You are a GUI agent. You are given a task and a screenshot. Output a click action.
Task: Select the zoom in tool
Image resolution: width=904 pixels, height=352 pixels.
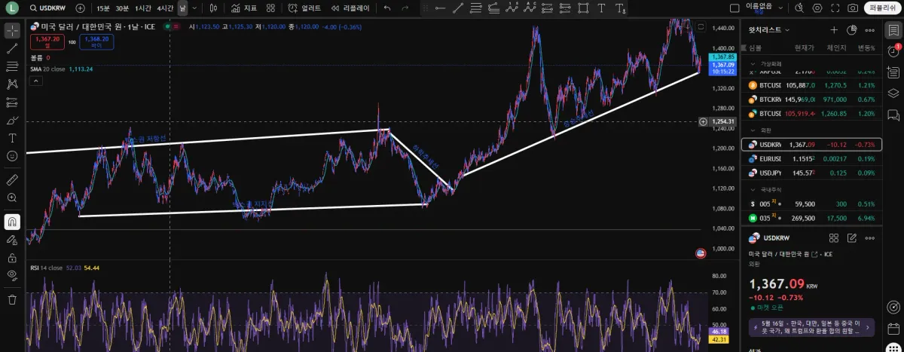pos(12,198)
